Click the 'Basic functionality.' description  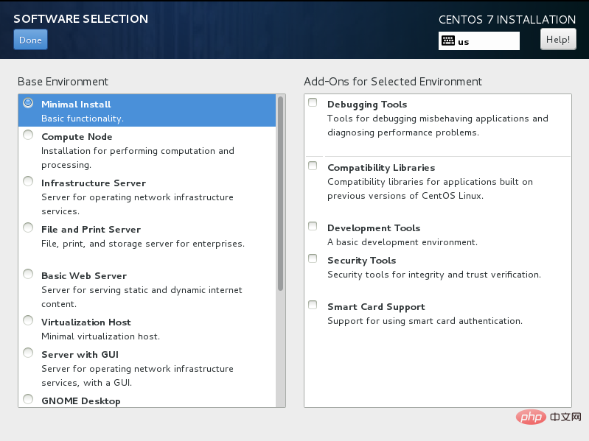83,119
